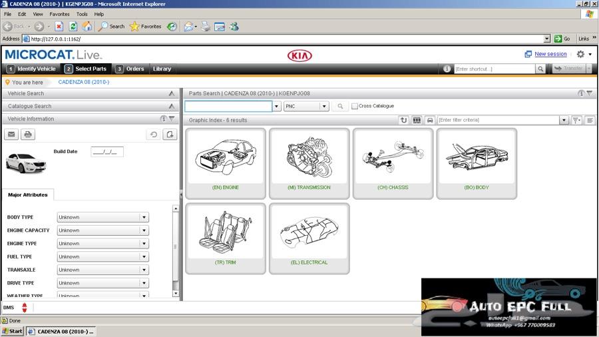This screenshot has height=337, width=599.
Task: Open the Library tab
Action: pos(162,69)
